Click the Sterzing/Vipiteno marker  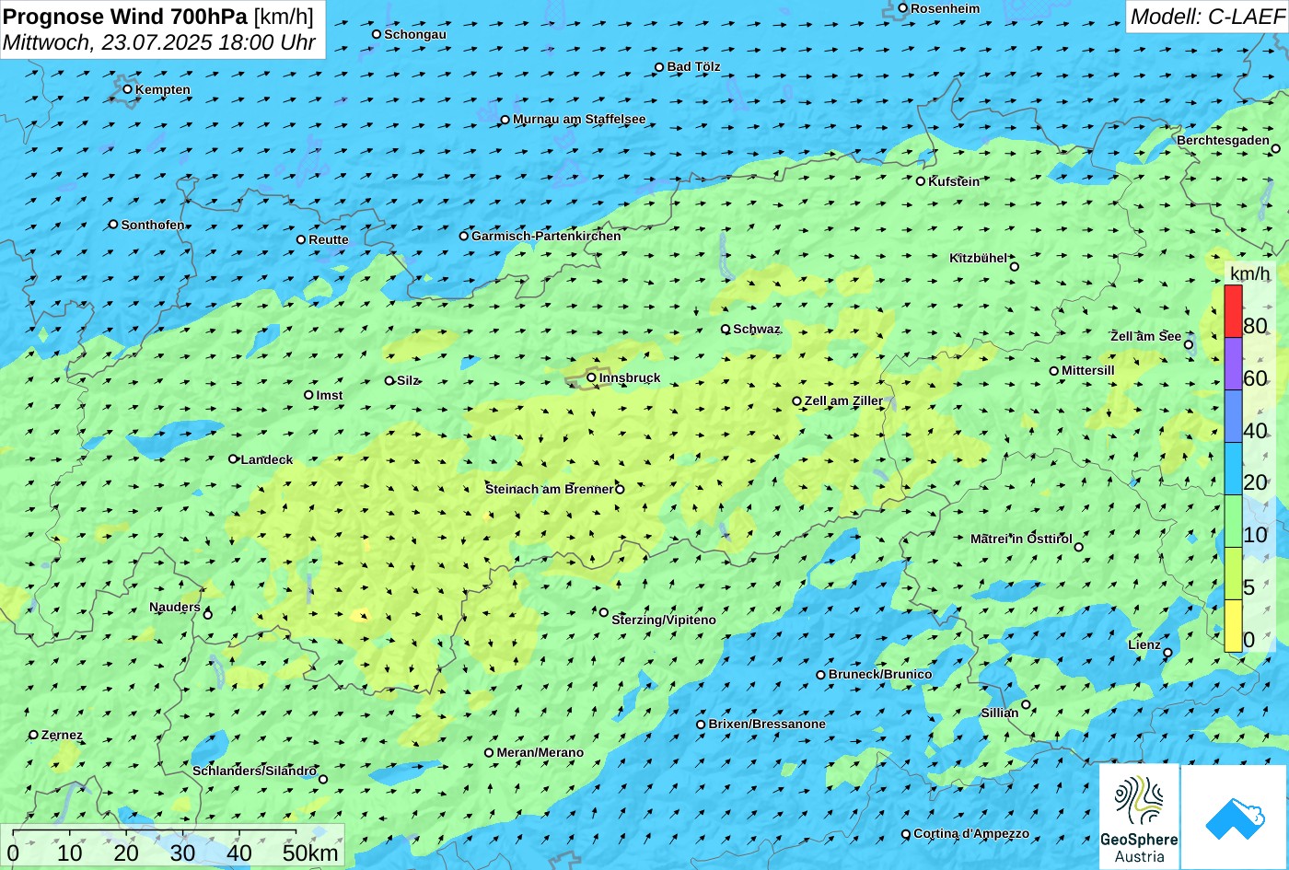click(x=604, y=612)
